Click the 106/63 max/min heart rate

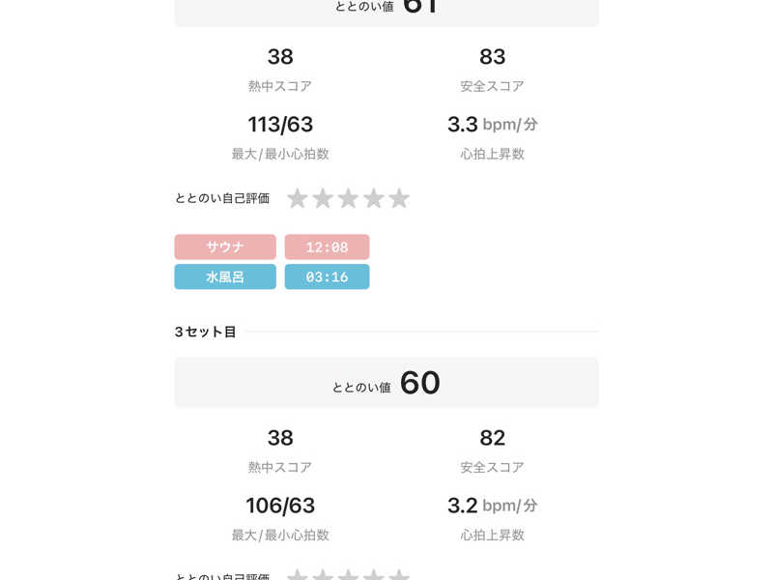pos(280,506)
